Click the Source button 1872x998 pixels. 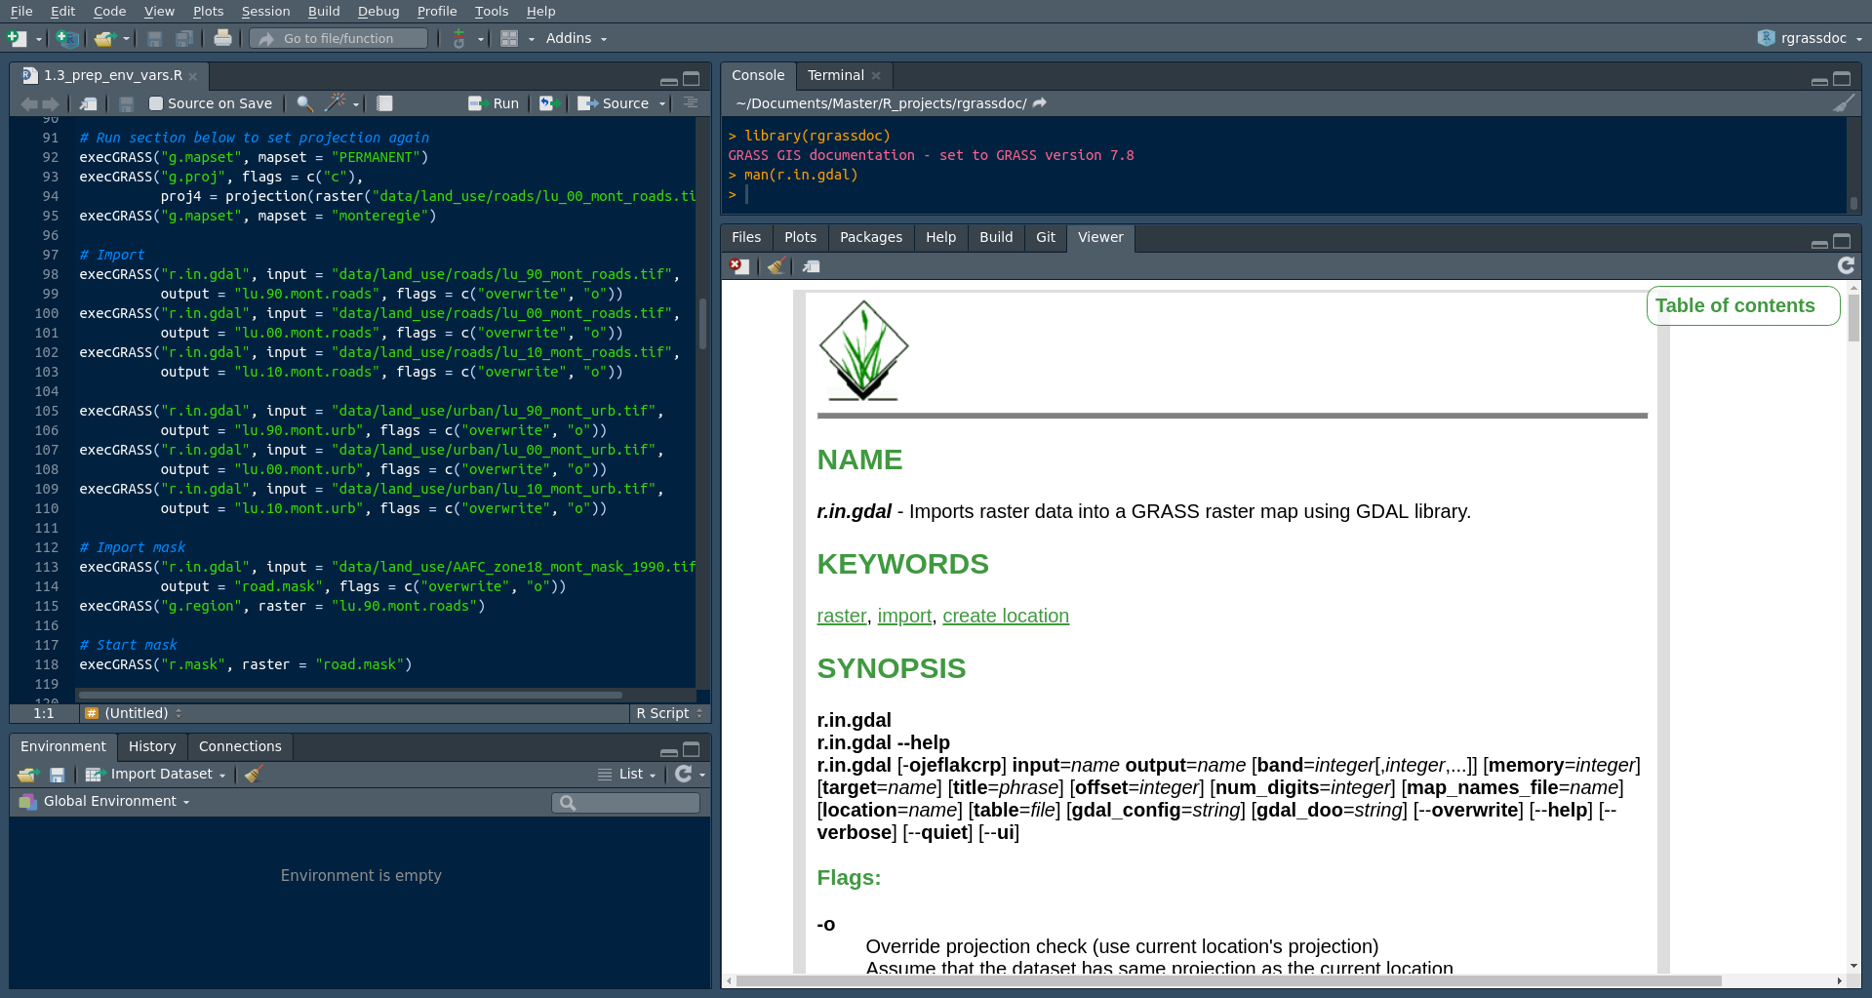(614, 103)
